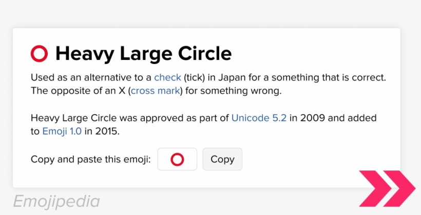Click the left chevron of the pink arrows
The image size is (421, 215).
coord(375,189)
